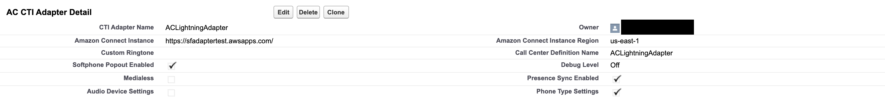Click the Amazon Connect Instance Region label
The height and width of the screenshot is (105, 885).
point(547,41)
